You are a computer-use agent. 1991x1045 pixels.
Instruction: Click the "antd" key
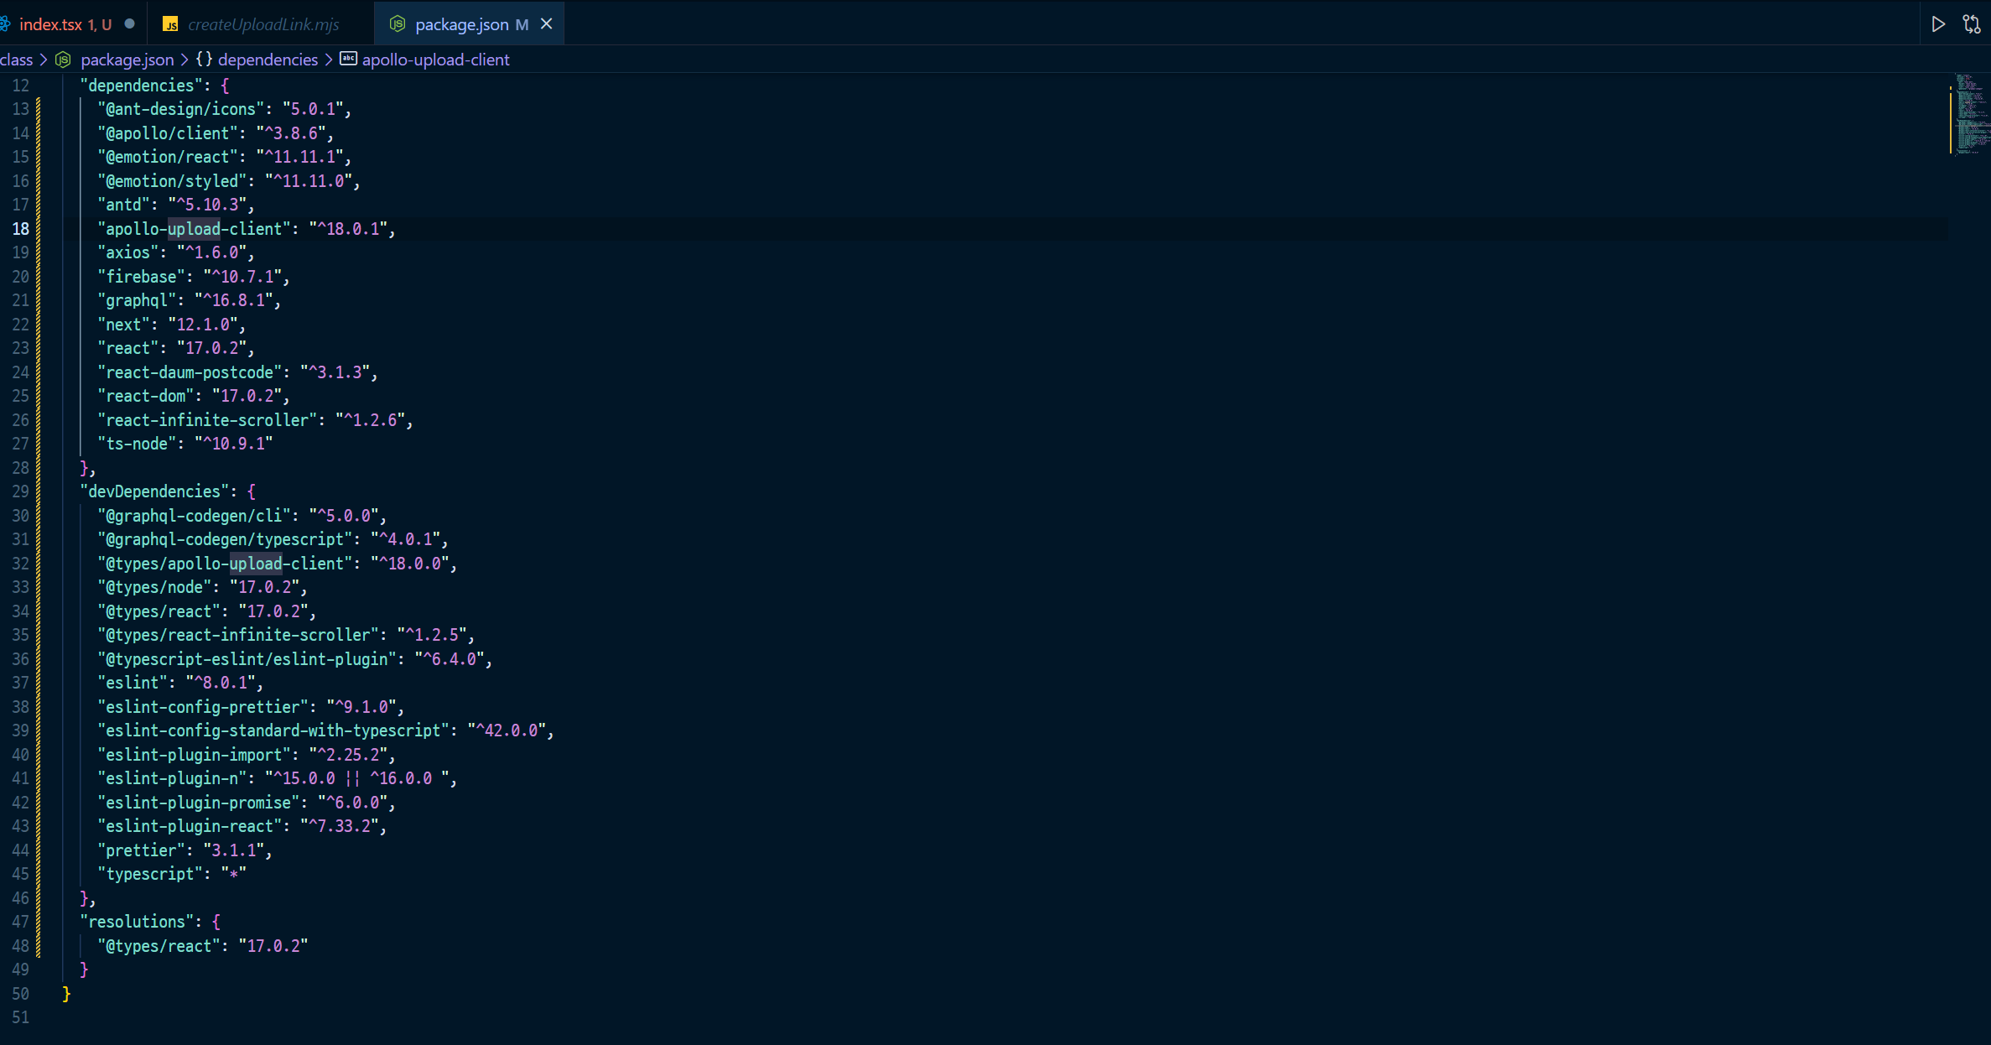pyautogui.click(x=124, y=205)
